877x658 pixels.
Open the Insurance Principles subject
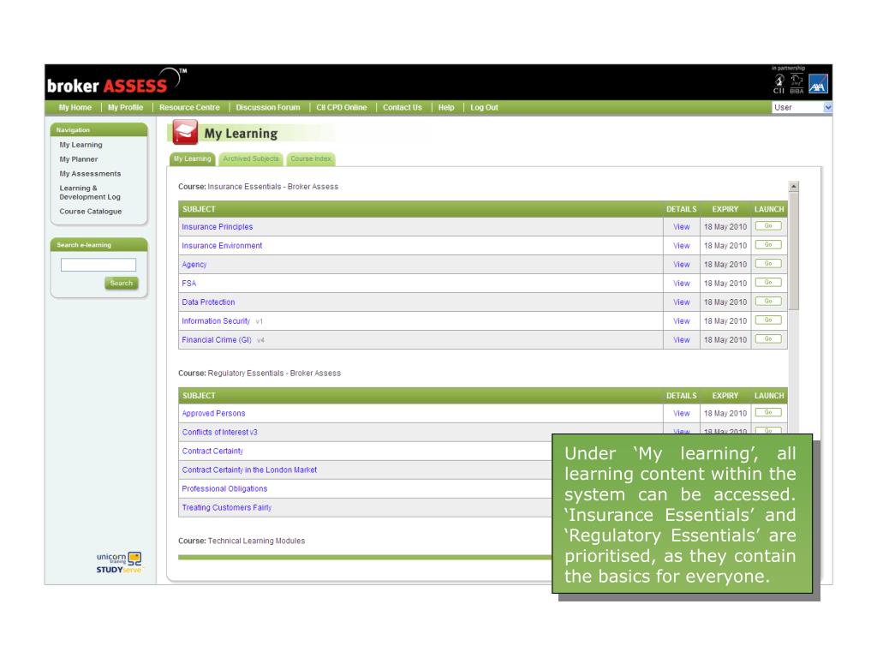pyautogui.click(x=217, y=226)
